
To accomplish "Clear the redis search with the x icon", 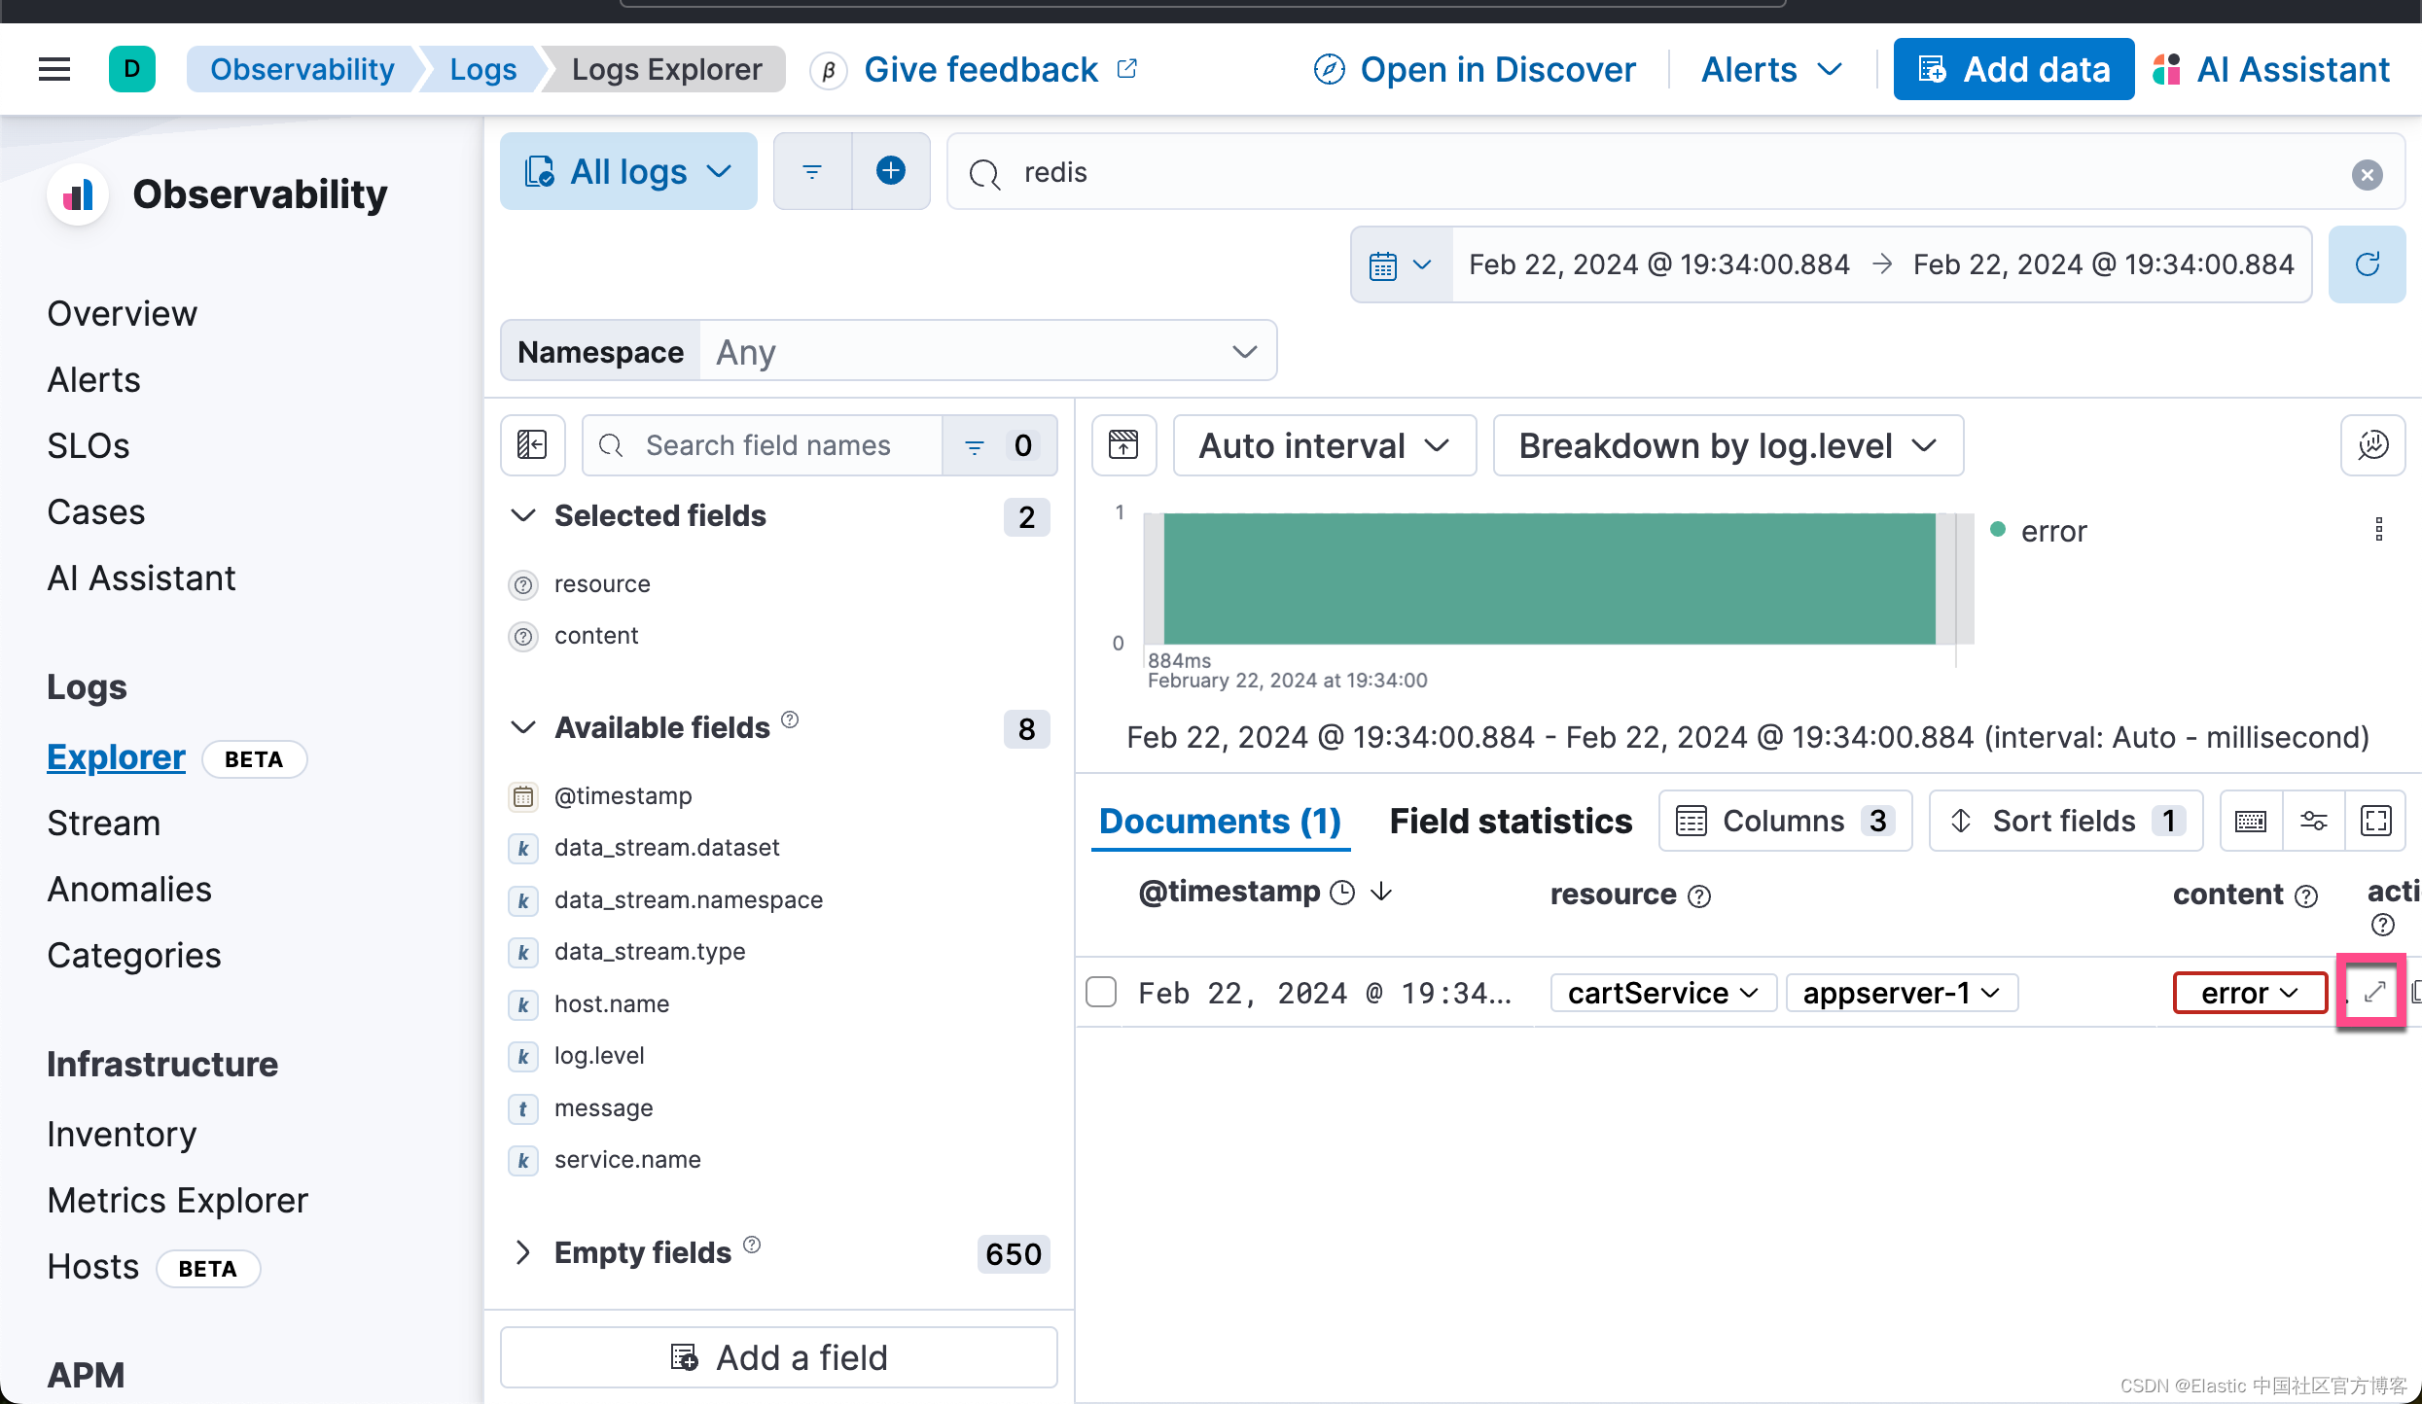I will [2368, 174].
